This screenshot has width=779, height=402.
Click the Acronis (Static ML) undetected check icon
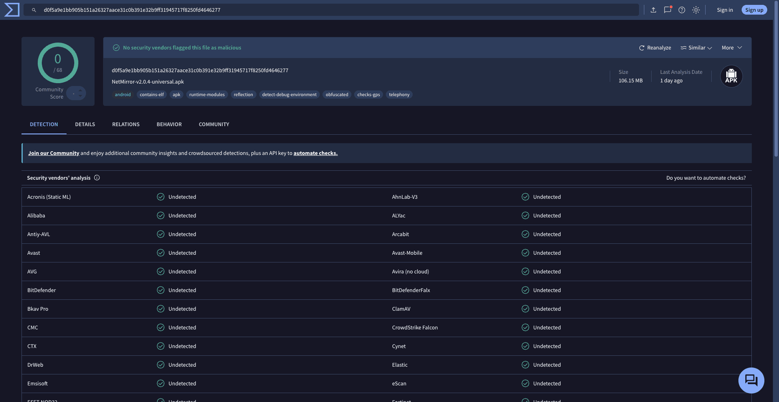point(161,197)
